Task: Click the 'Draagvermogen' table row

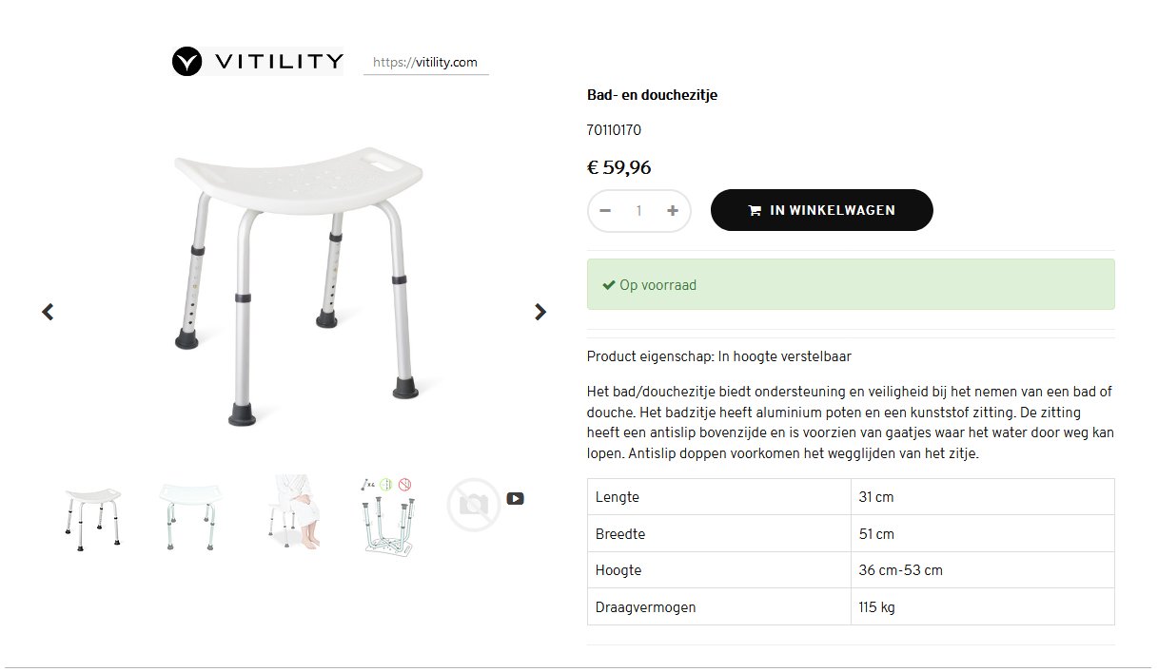Action: click(850, 607)
